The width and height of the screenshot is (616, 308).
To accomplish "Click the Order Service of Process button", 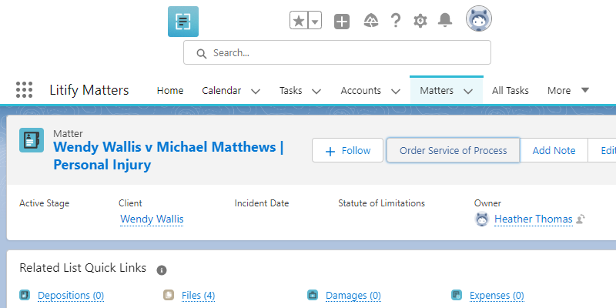I will click(453, 150).
